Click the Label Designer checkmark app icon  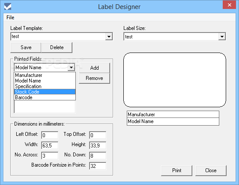8,6
